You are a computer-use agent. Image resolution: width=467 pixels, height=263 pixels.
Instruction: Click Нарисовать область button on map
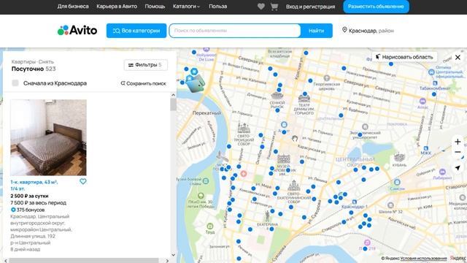(x=404, y=57)
